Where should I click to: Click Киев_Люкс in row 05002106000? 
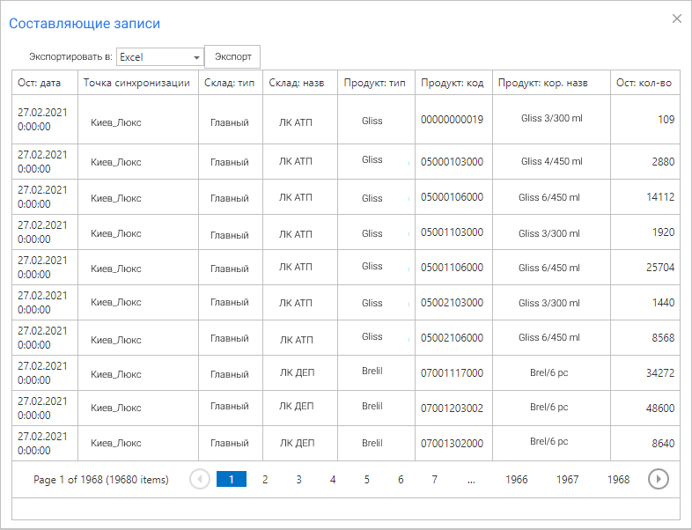(116, 340)
